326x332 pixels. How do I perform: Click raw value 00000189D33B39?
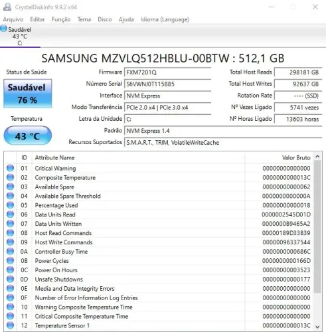286,233
